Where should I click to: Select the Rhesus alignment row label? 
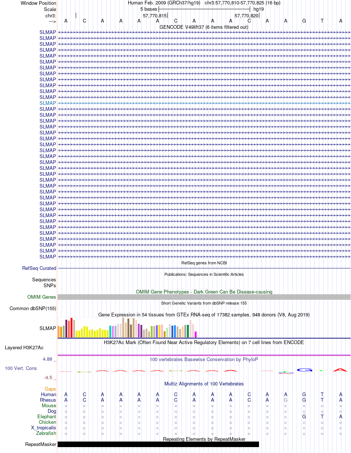(x=48, y=400)
